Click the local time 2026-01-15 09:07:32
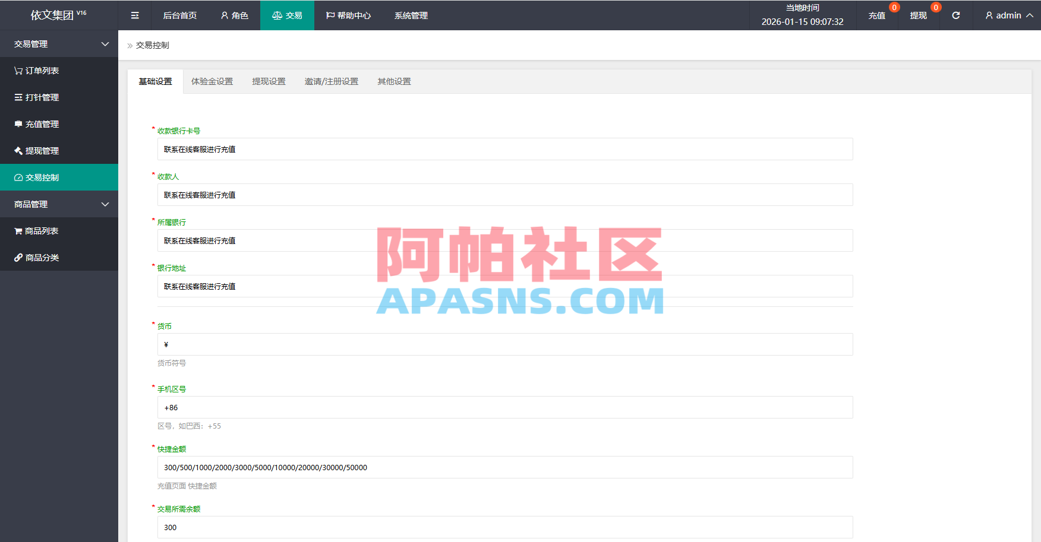The height and width of the screenshot is (542, 1041). (803, 21)
